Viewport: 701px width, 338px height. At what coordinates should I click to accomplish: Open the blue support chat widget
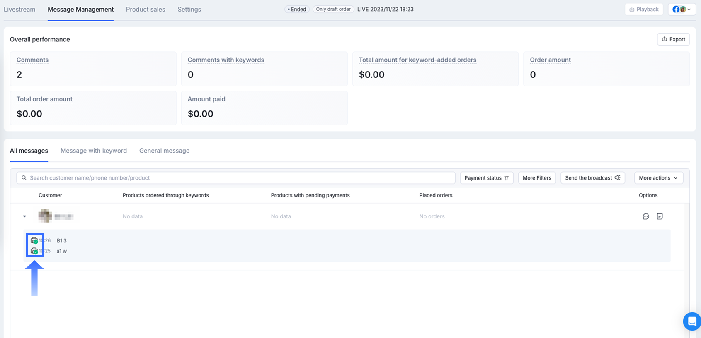point(691,321)
